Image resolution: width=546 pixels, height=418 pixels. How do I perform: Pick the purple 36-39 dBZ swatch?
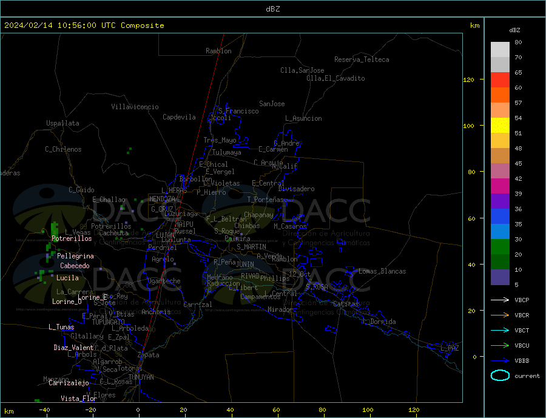pos(500,201)
